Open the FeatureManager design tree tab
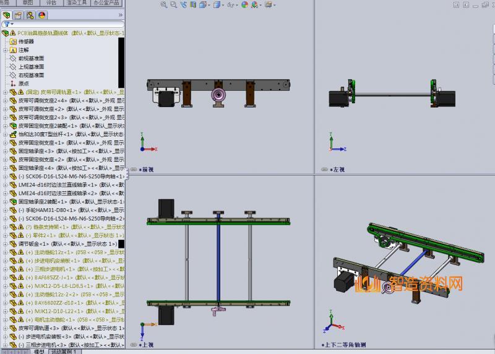The height and width of the screenshot is (354, 495). 7,15
